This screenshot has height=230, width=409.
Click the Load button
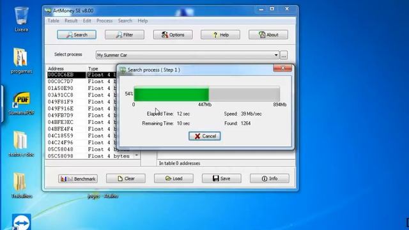174,179
